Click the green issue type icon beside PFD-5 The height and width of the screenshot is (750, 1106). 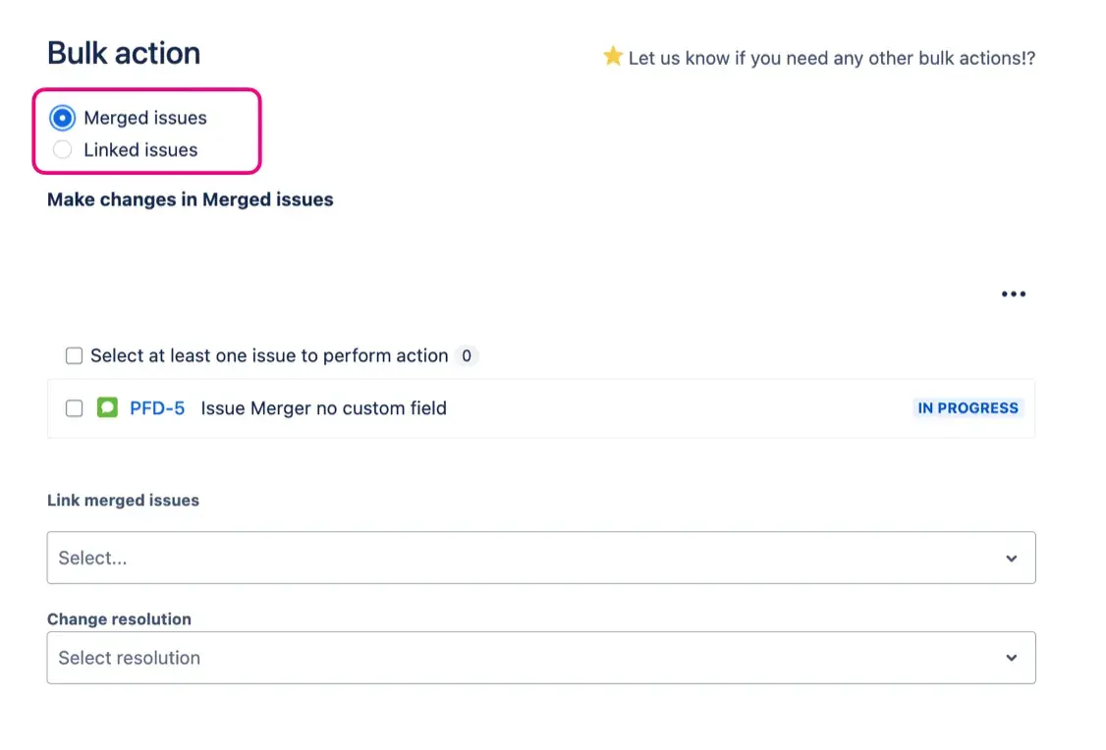108,407
